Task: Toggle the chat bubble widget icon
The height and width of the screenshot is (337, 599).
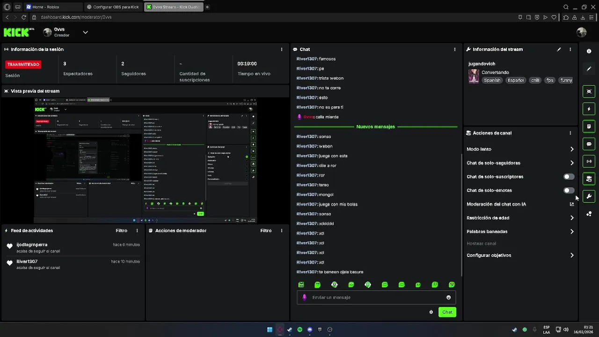Action: pos(589,144)
